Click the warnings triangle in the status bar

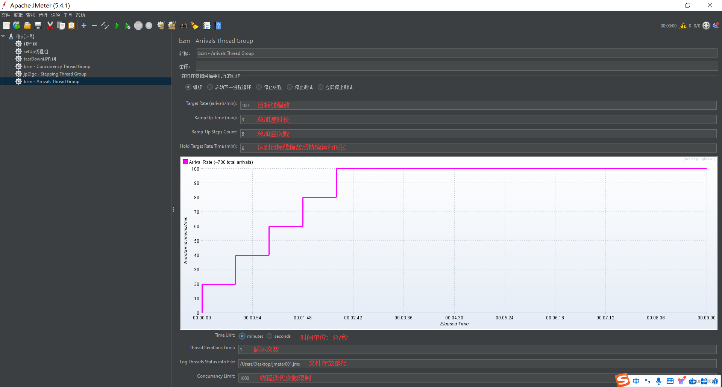point(683,26)
